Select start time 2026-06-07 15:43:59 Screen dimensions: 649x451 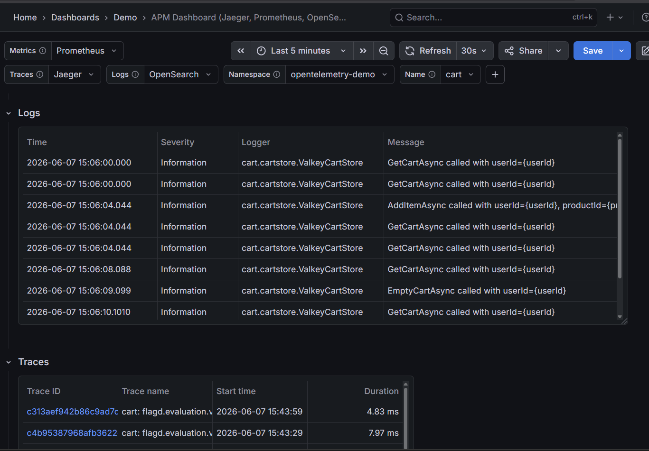259,412
